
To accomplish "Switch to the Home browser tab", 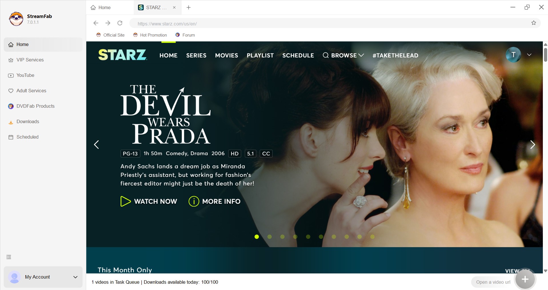I will [x=104, y=7].
